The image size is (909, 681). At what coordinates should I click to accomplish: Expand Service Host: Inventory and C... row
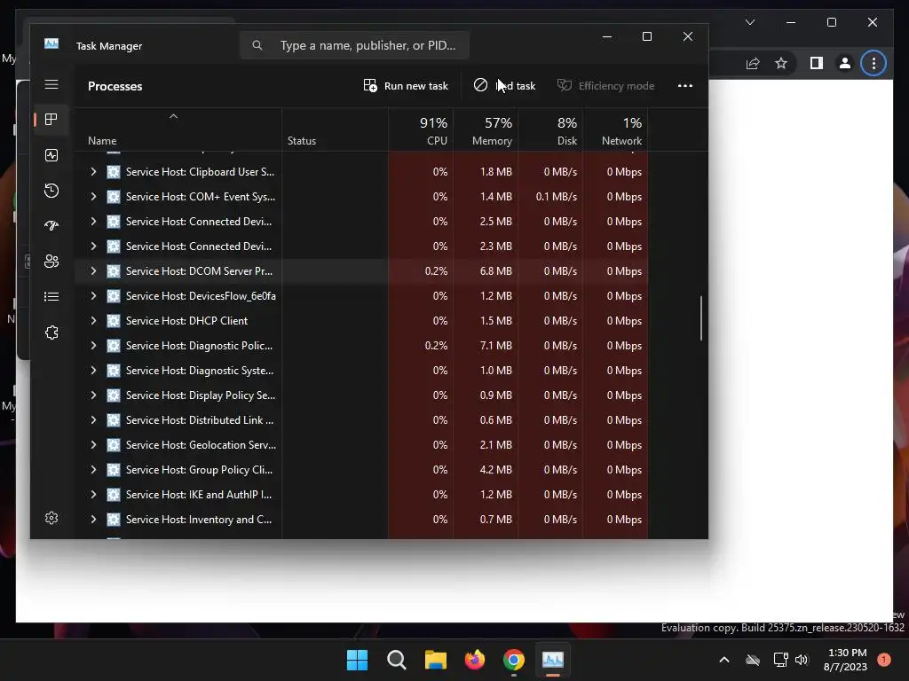point(93,520)
